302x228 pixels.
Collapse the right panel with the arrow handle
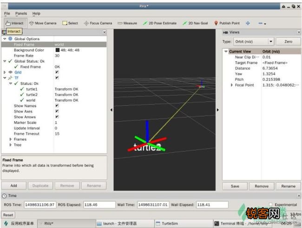tap(217, 110)
